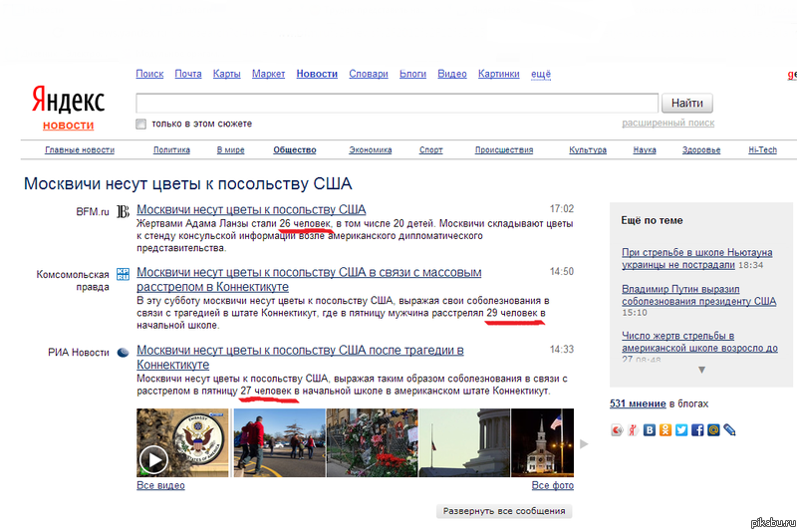Open 'При стрельбе в школе Ньютауна' related link
Screen dimensions: 797x530
[696, 259]
